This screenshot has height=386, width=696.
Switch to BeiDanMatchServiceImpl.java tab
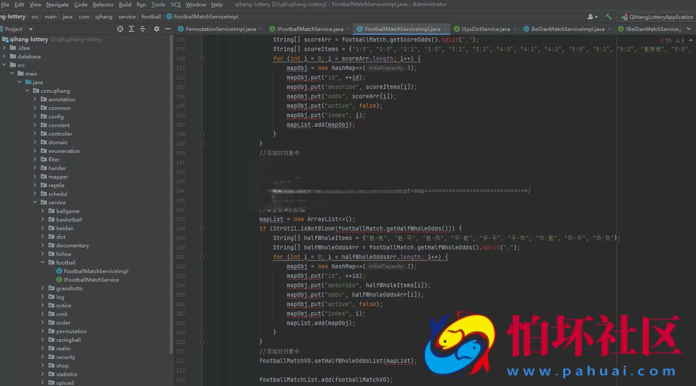point(567,29)
